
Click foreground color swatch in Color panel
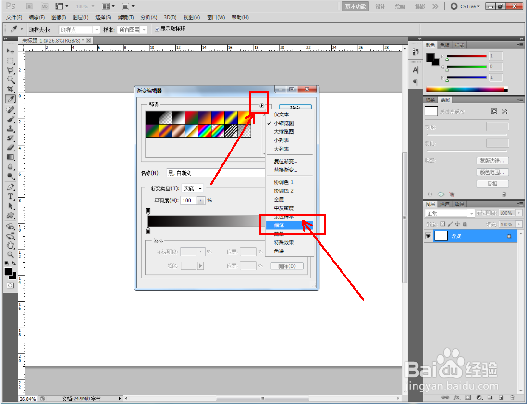tap(430, 58)
